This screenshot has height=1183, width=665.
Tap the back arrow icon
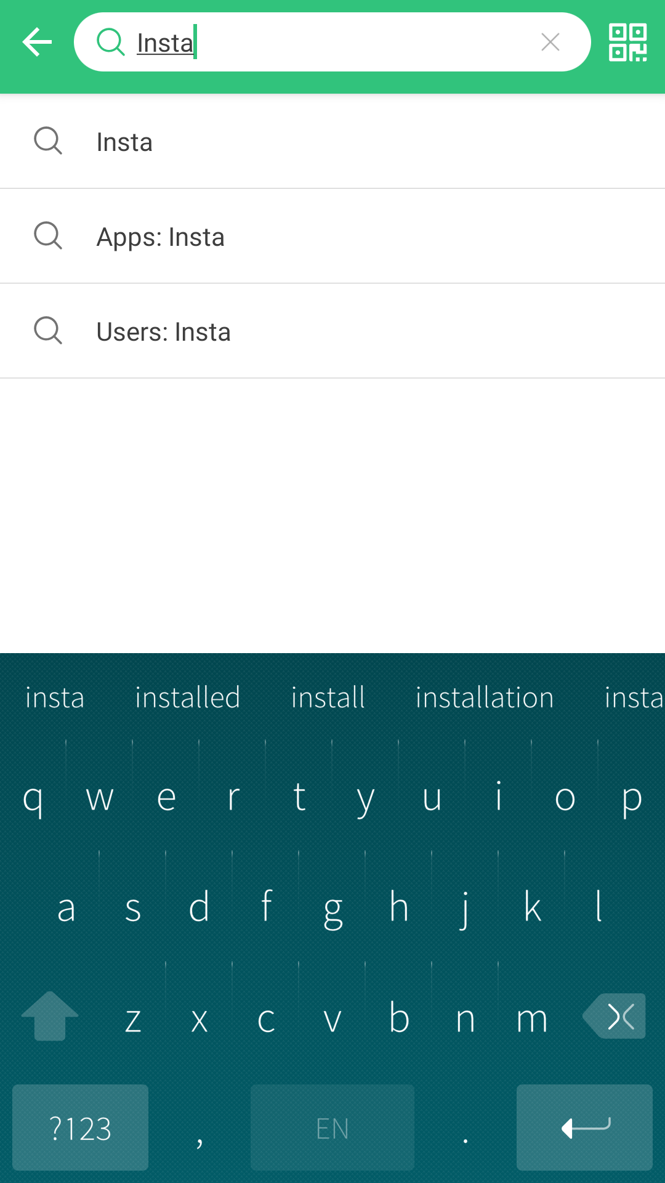(37, 43)
